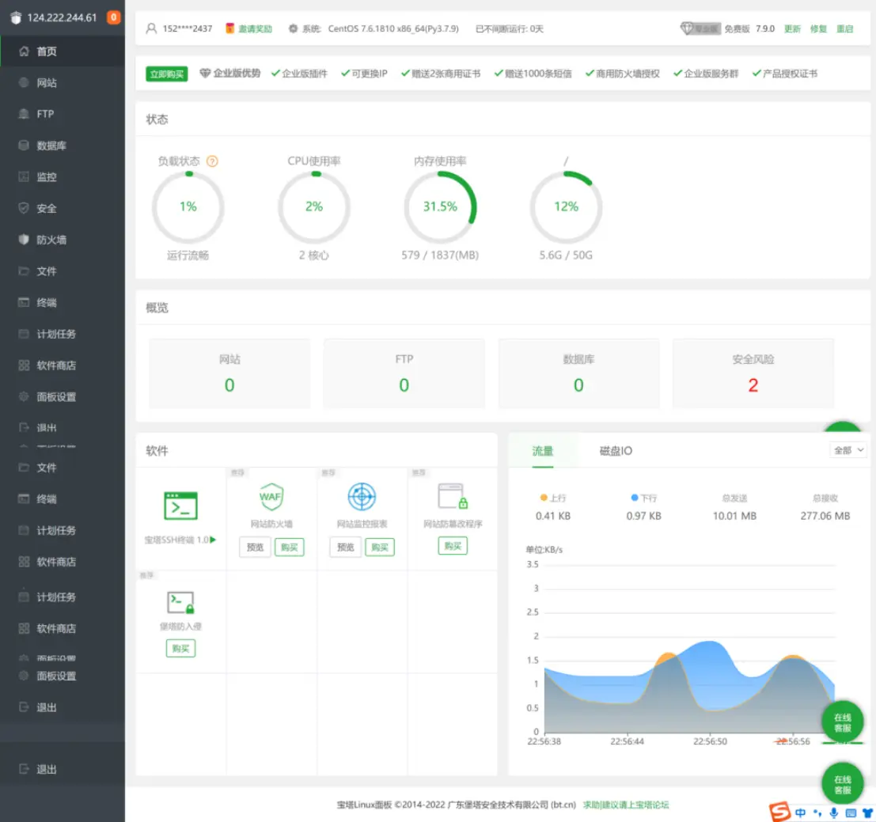
Task: Click 购买 under 网站防篡改程序
Action: pos(453,546)
